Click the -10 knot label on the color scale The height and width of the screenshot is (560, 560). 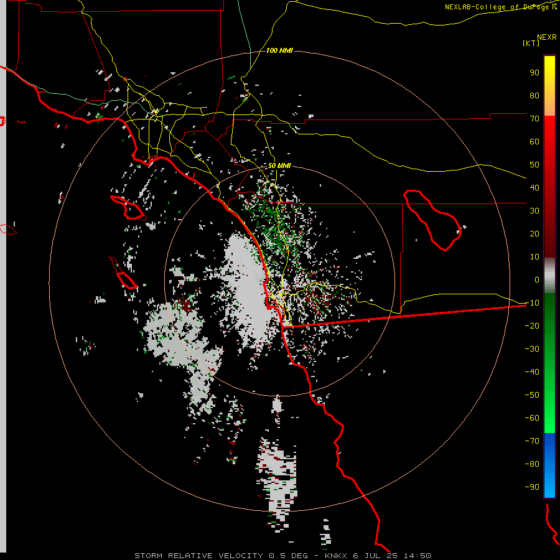click(x=532, y=303)
